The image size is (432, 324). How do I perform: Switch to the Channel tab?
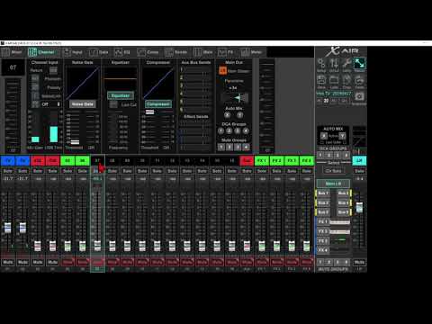click(41, 52)
